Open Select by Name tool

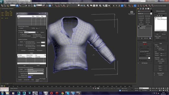pos(20,6)
